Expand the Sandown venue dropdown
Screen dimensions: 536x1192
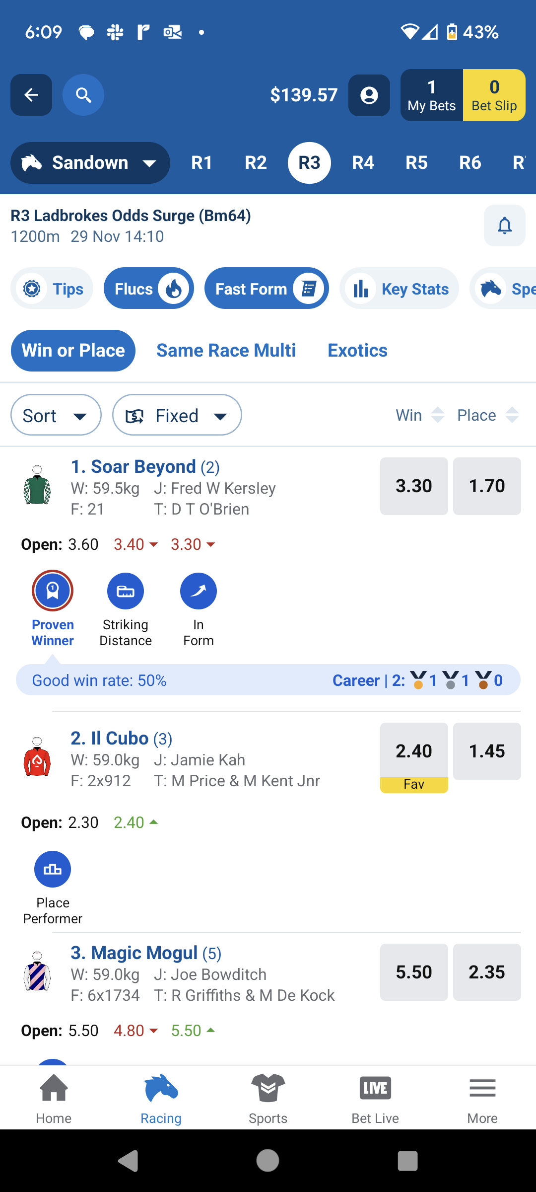point(90,163)
